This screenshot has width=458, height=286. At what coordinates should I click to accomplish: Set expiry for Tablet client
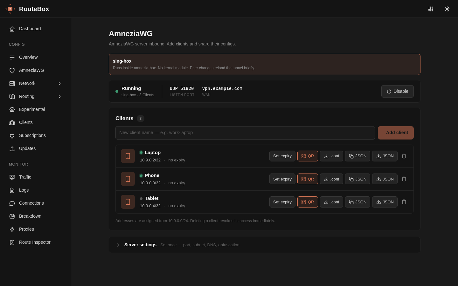tap(282, 202)
